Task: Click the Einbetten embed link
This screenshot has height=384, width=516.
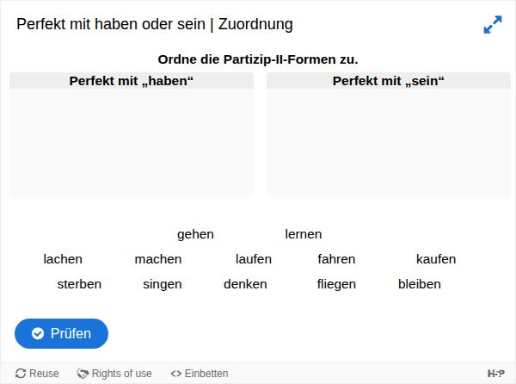Action: [x=200, y=374]
